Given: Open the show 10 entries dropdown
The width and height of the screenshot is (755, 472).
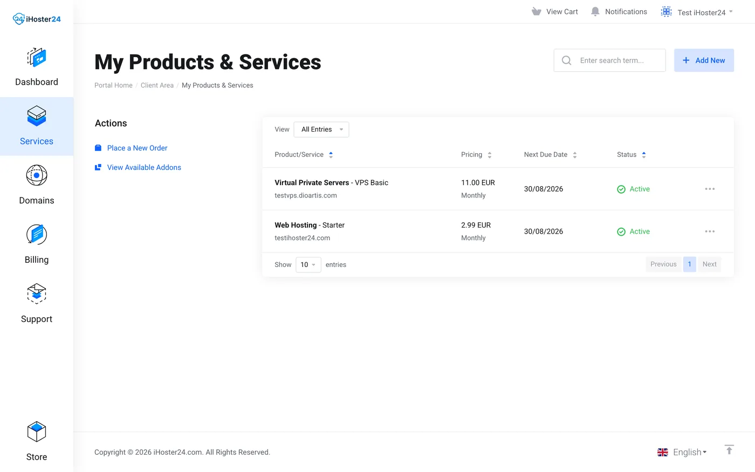Looking at the screenshot, I should (308, 264).
